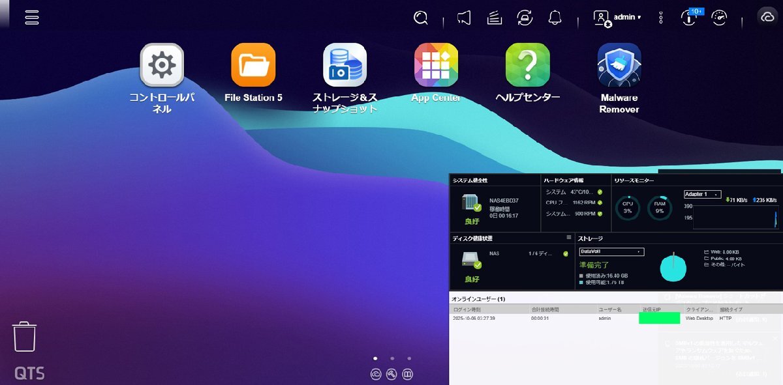Click the admin user profile icon
The height and width of the screenshot is (385, 783).
[x=602, y=18]
